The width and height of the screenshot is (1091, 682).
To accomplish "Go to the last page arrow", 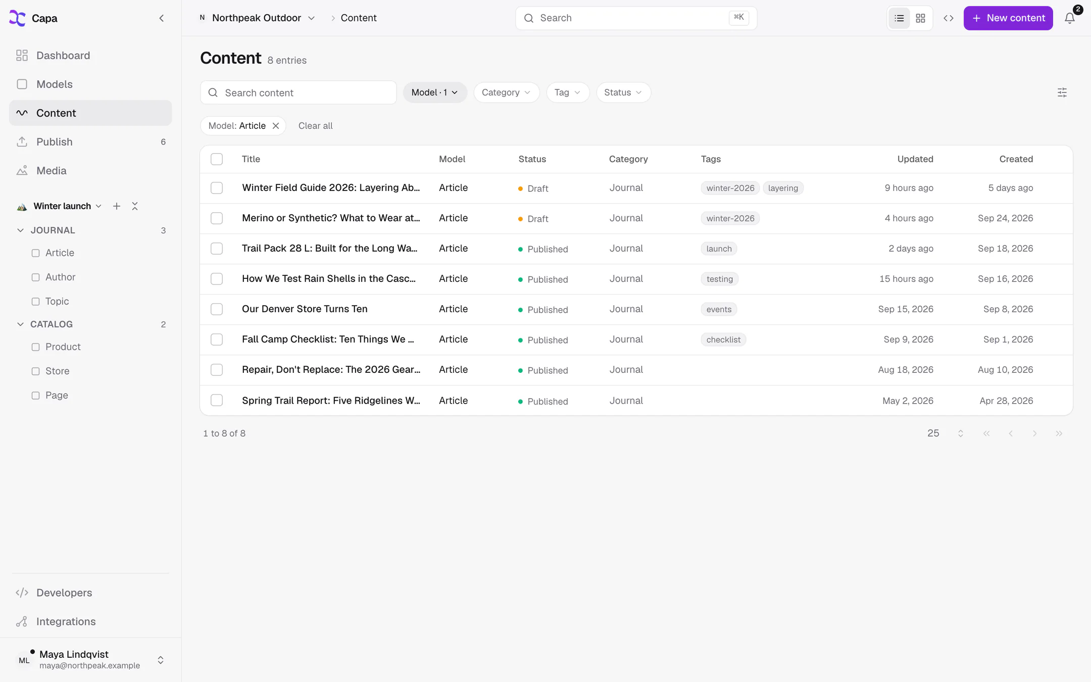I will coord(1059,433).
